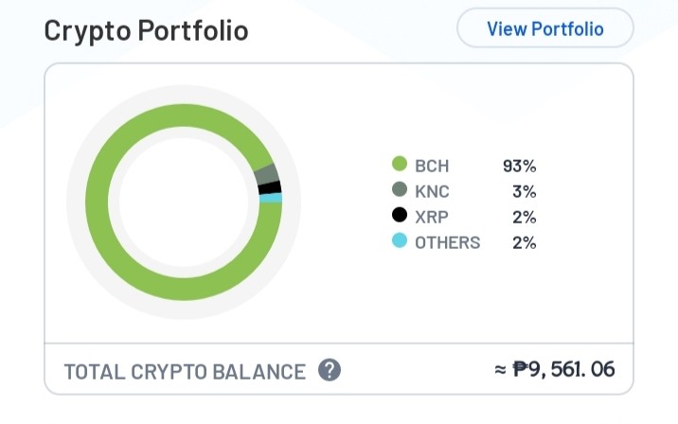This screenshot has width=678, height=424.
Task: Click the total crypto balance help icon
Action: point(330,370)
